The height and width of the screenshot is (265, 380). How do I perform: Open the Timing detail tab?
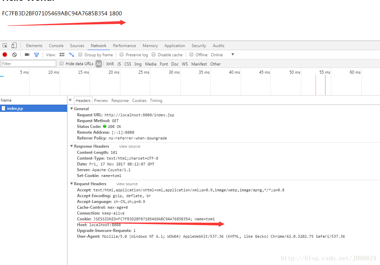pos(156,101)
